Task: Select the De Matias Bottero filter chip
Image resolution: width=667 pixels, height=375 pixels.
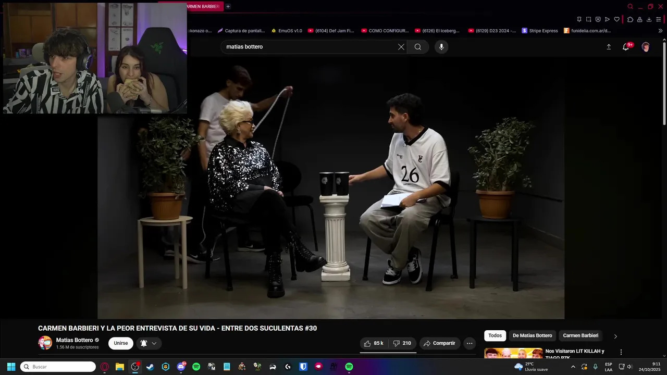Action: pos(532,335)
